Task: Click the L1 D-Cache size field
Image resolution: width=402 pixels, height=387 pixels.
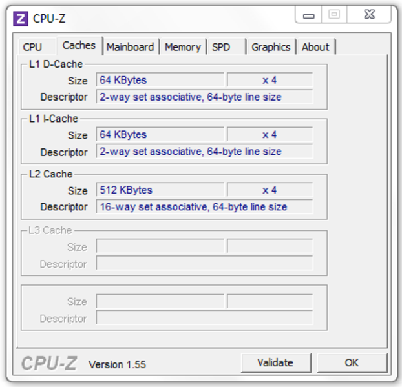Action: pyautogui.click(x=160, y=80)
